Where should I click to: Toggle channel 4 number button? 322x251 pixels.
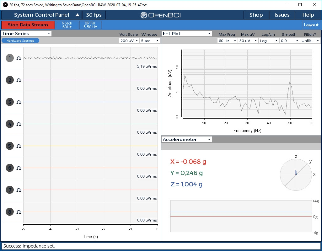pos(10,124)
